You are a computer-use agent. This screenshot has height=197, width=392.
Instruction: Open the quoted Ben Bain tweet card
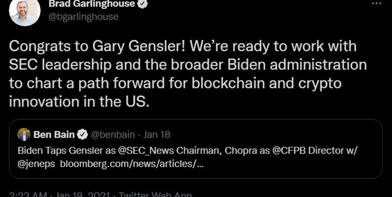click(x=195, y=149)
